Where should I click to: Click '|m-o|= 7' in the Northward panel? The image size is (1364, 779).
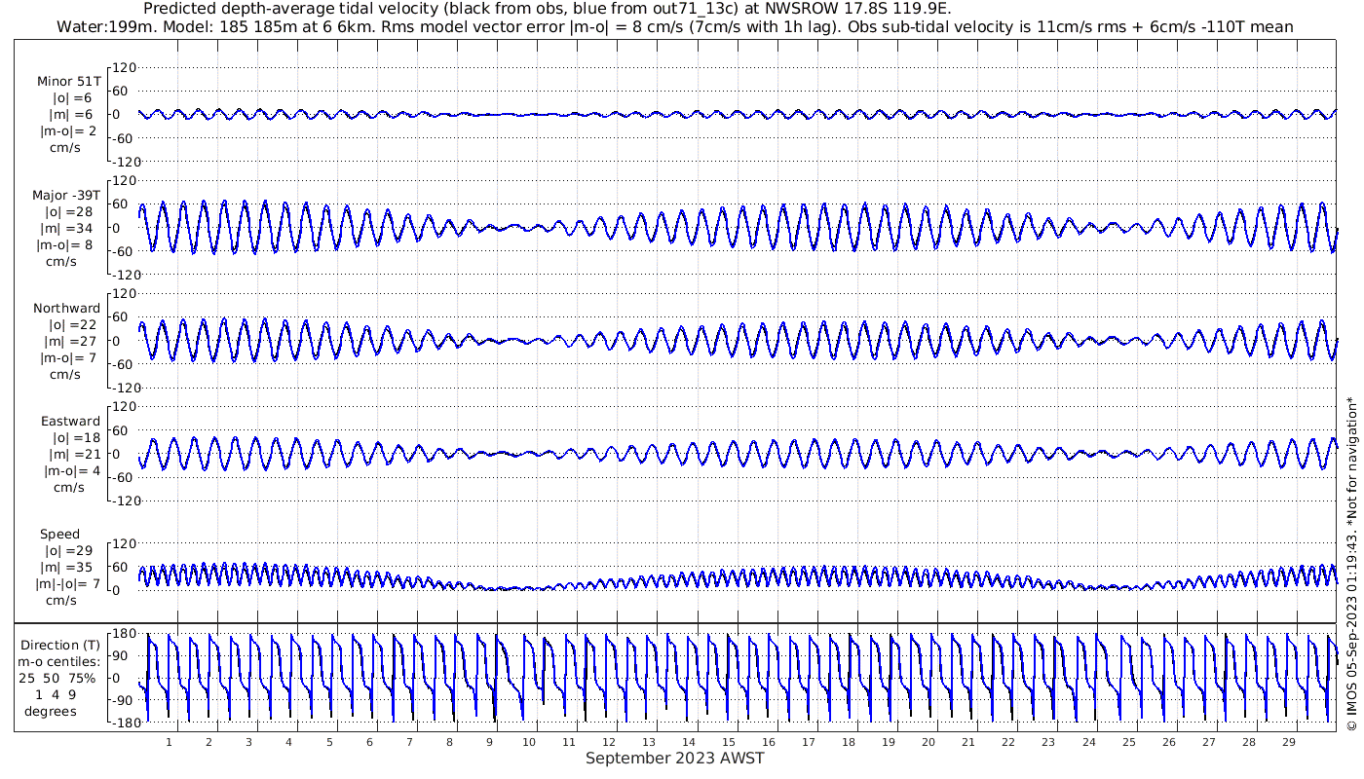(x=66, y=357)
